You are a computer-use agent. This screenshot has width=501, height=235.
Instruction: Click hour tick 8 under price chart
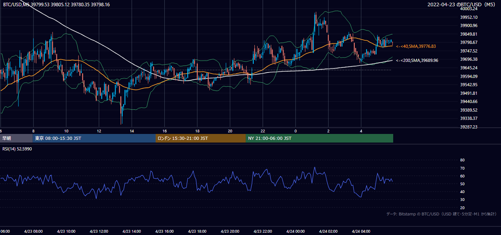[33, 131]
